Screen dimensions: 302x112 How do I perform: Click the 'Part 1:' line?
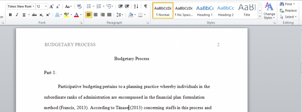click(50, 73)
